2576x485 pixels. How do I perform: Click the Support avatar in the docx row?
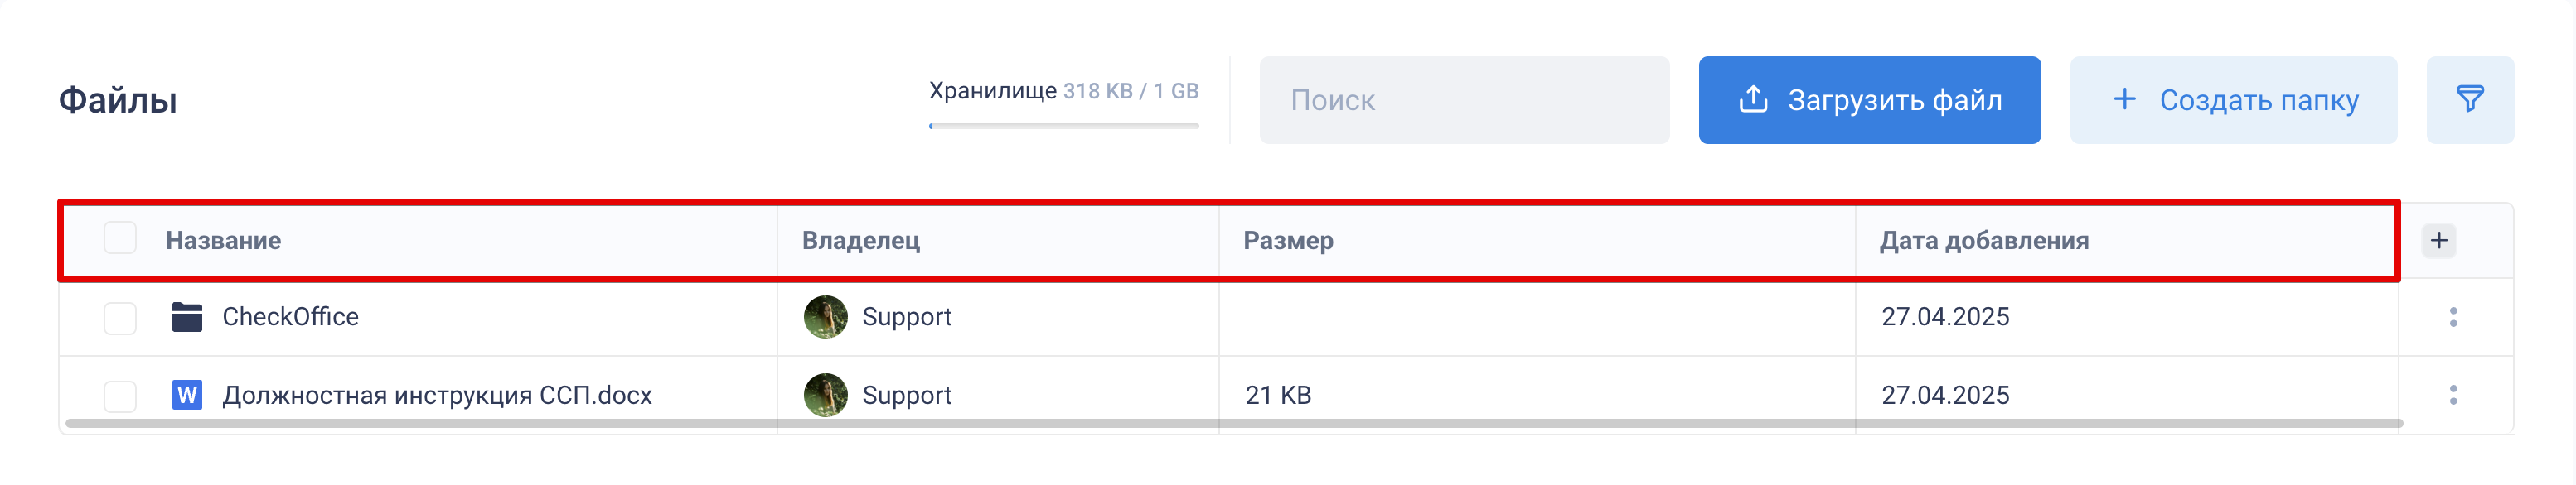pos(825,395)
